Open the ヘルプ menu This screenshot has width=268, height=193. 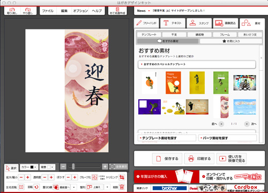[x=97, y=11]
